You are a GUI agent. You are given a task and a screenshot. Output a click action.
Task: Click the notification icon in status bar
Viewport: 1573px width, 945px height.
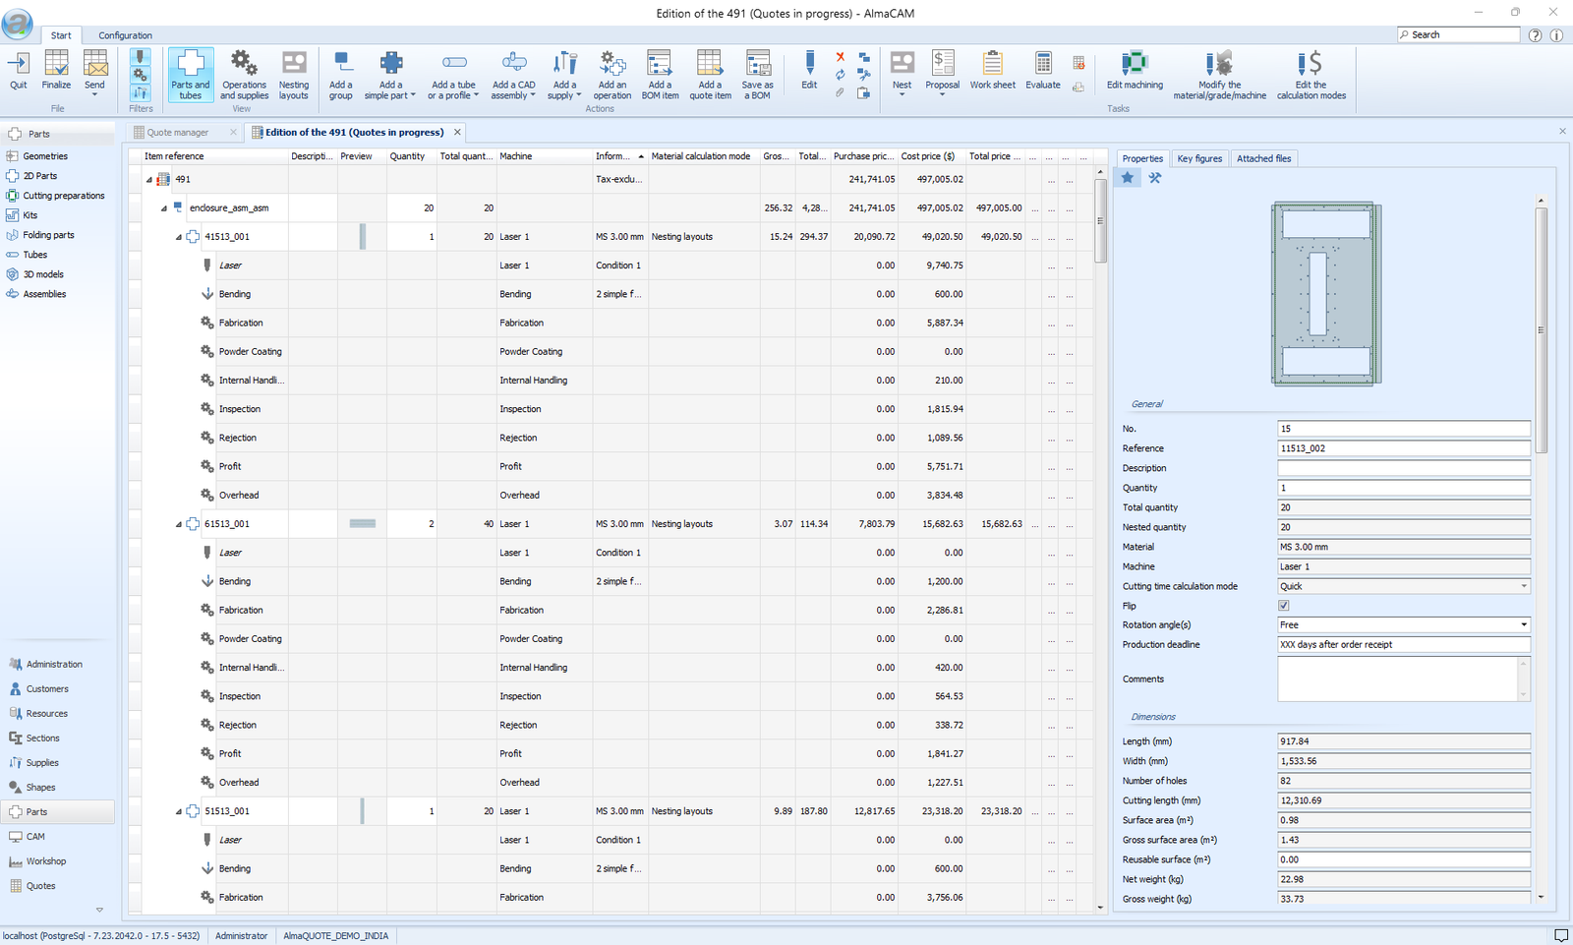pyautogui.click(x=1561, y=935)
